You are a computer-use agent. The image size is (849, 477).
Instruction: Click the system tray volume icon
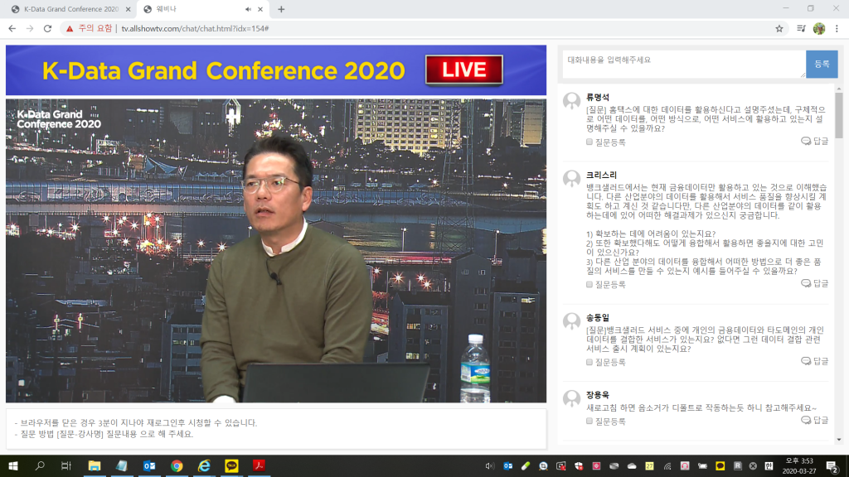click(x=489, y=465)
